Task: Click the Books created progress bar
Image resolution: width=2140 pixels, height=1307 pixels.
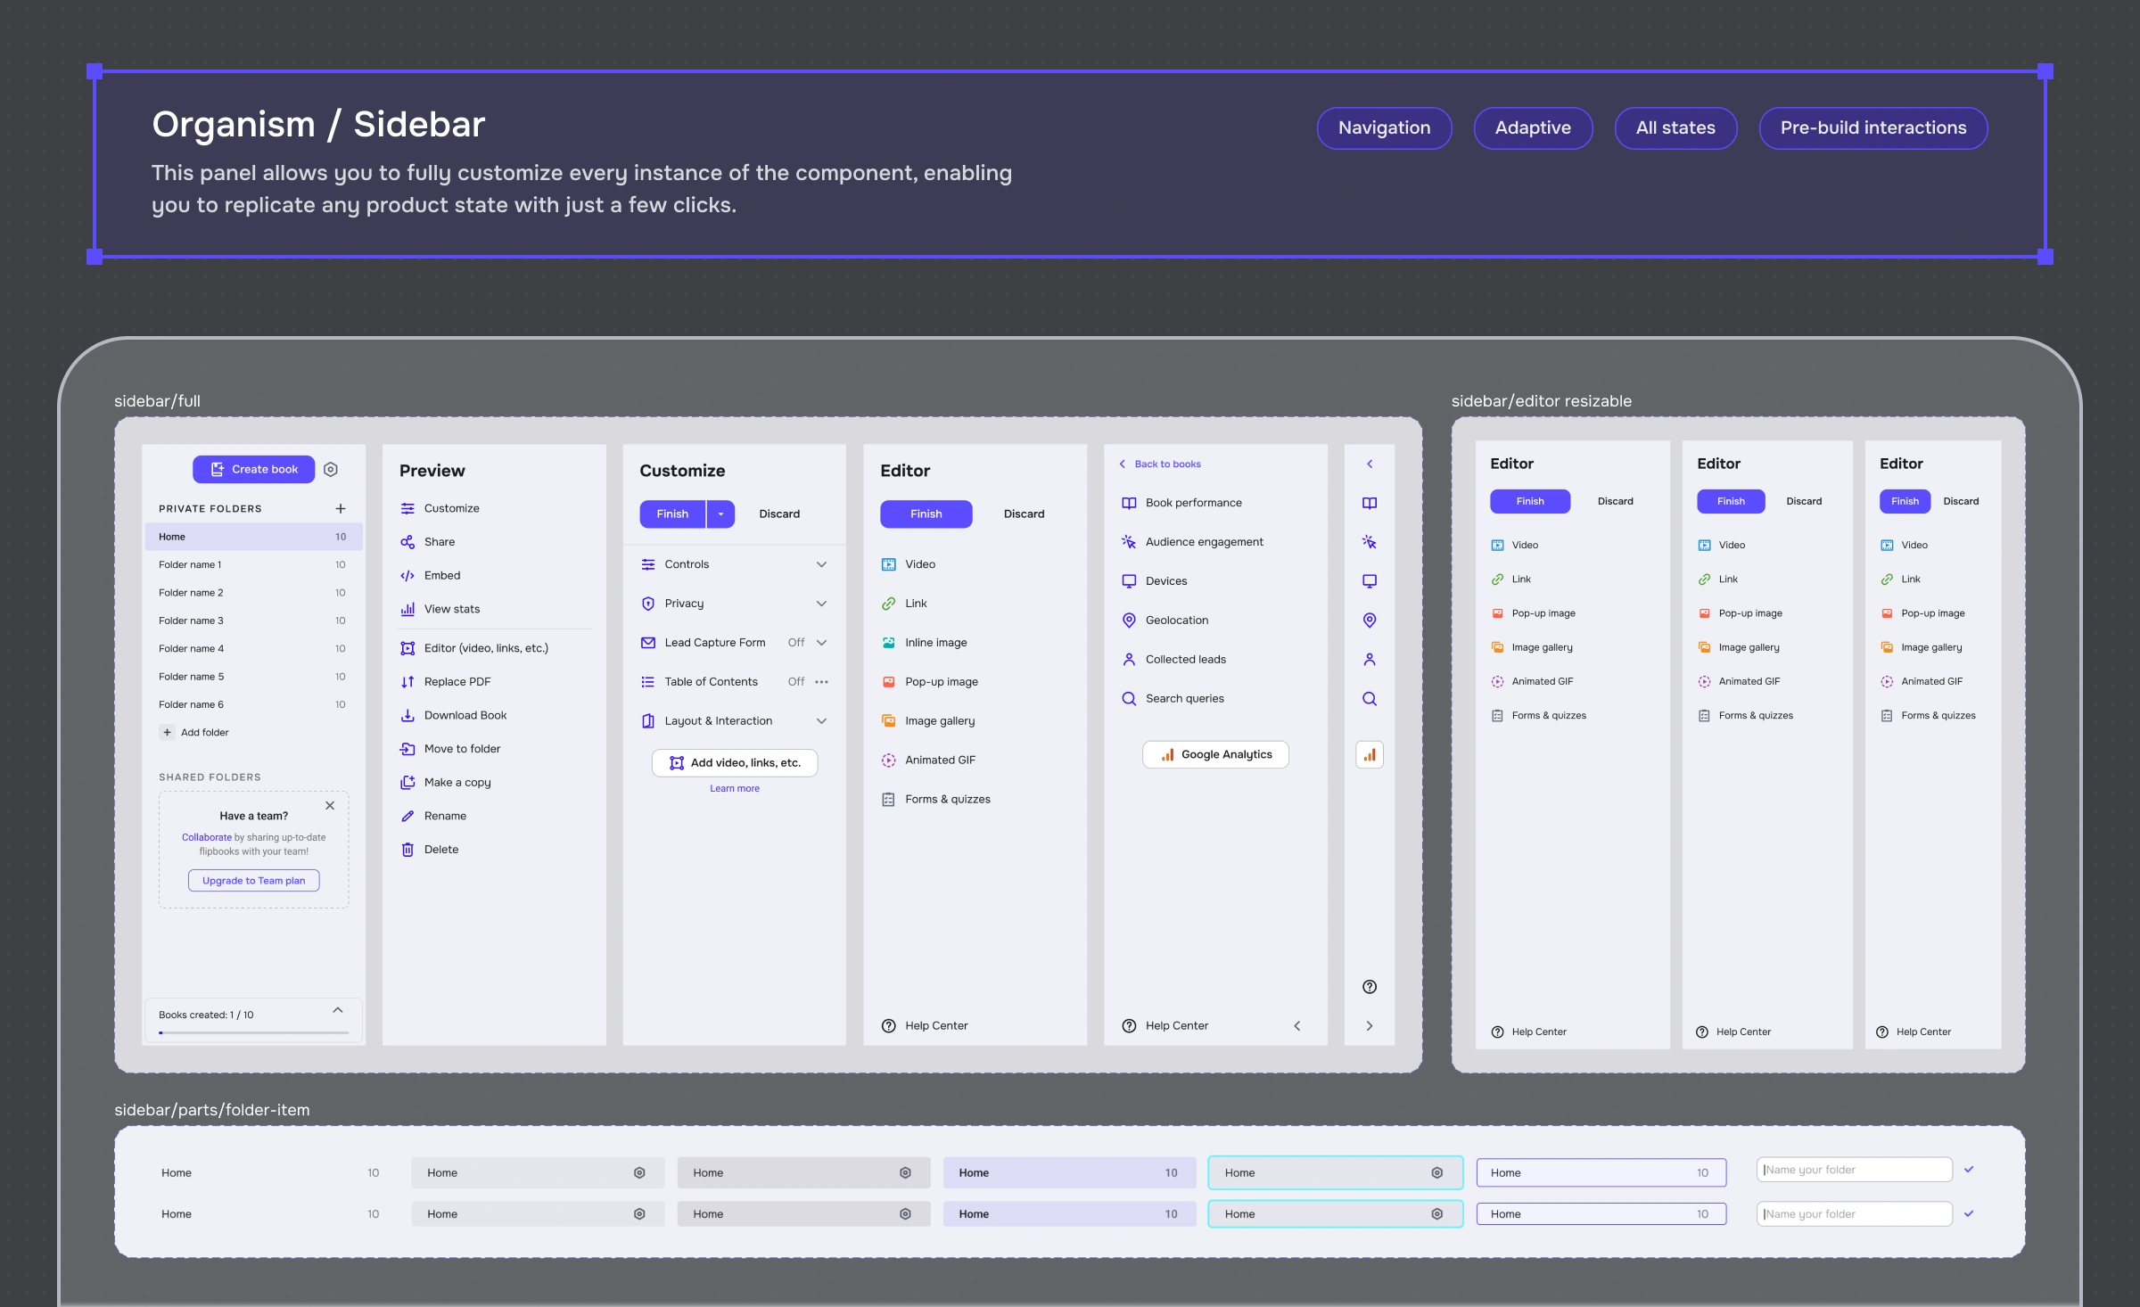Action: pos(253,1032)
